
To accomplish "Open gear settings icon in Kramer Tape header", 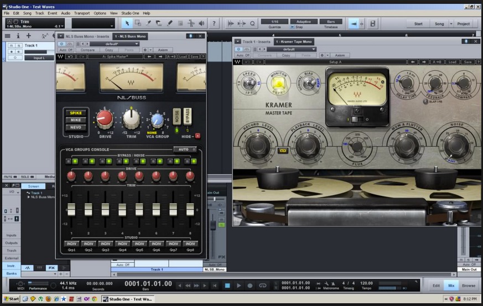I will (322, 55).
